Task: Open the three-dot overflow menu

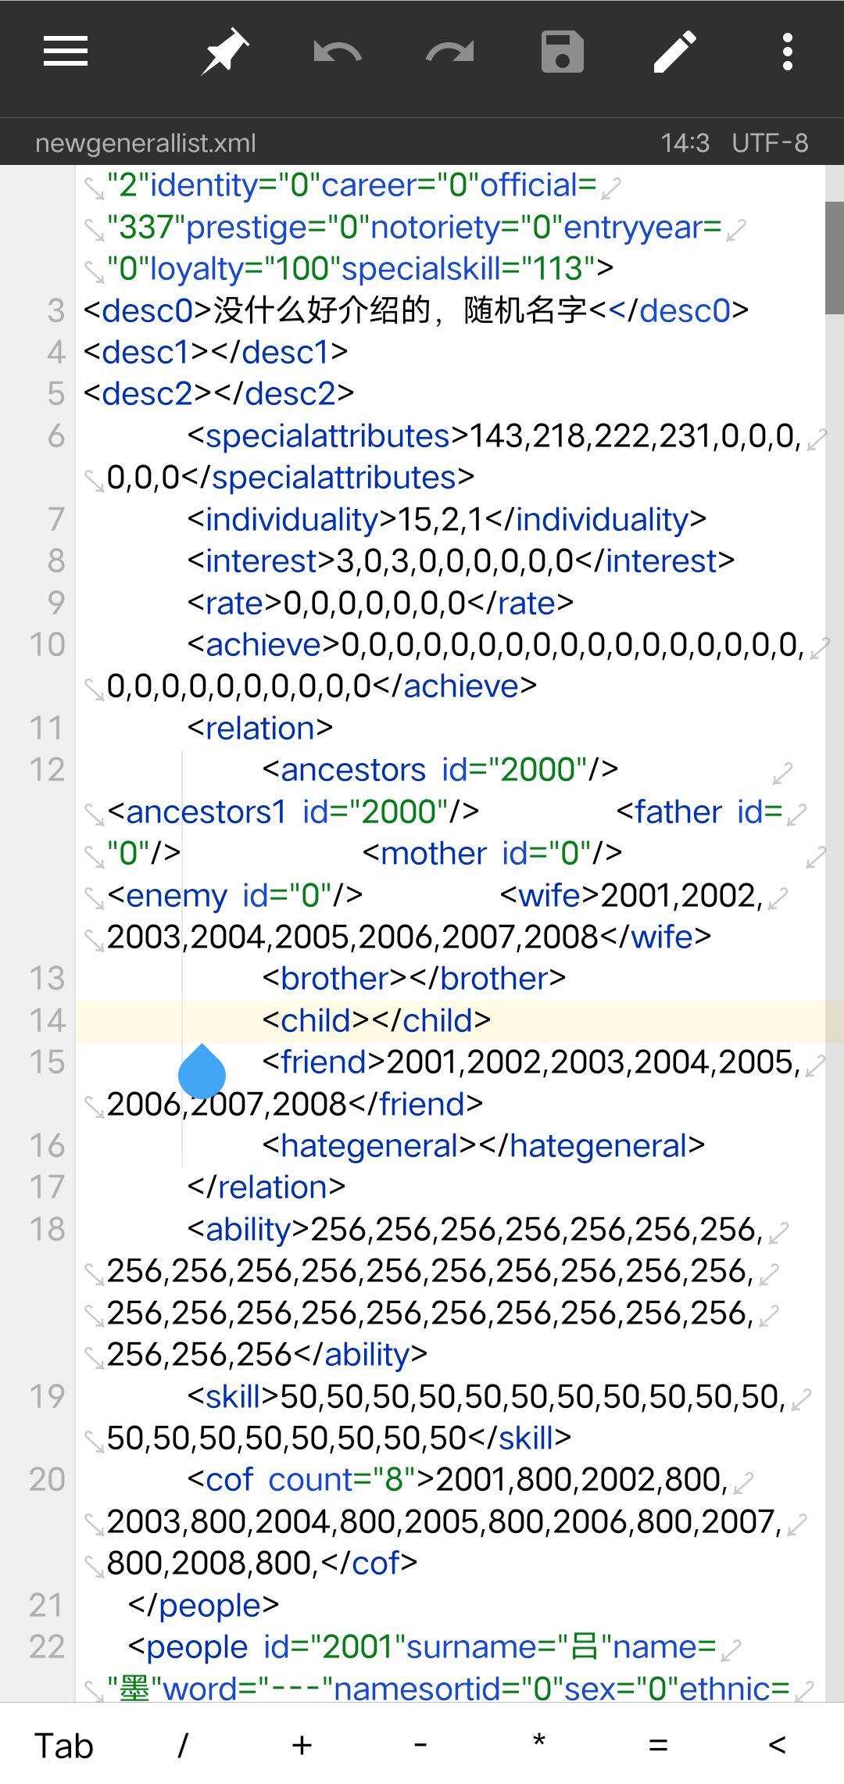Action: (x=787, y=52)
